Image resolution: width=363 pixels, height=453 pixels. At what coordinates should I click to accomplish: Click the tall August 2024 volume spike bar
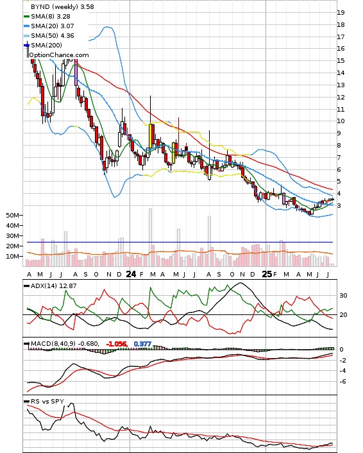[209, 241]
